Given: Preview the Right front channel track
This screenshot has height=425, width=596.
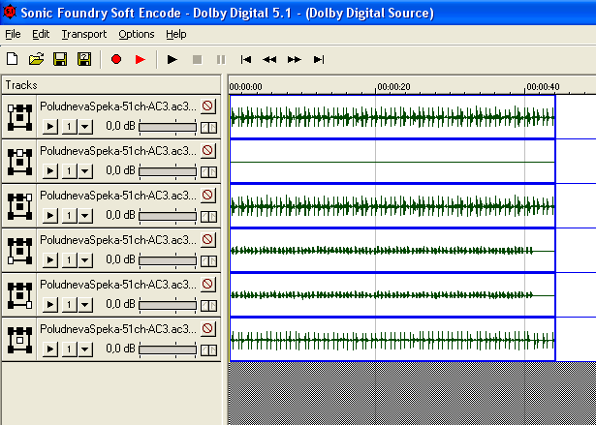Looking at the screenshot, I should [x=50, y=215].
